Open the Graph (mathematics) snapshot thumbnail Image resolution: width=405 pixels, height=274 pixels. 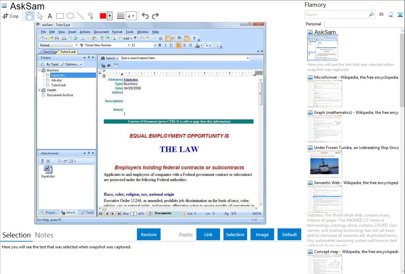(325, 129)
